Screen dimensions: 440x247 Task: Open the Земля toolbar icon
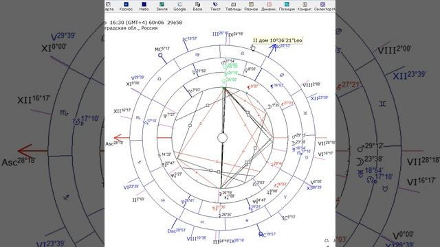pos(162,6)
